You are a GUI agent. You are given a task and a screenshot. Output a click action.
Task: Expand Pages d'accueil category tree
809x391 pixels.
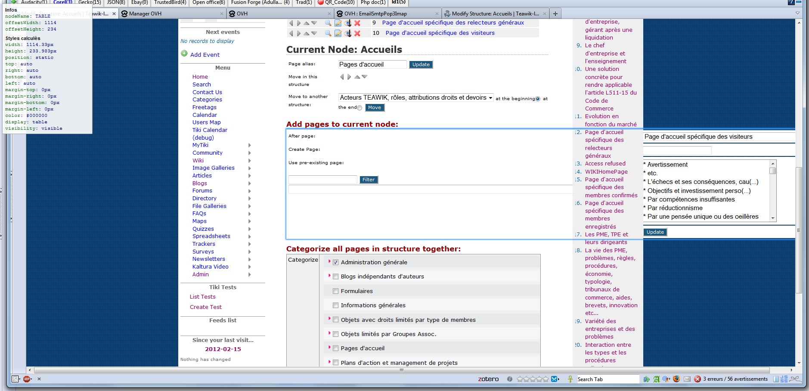(329, 347)
